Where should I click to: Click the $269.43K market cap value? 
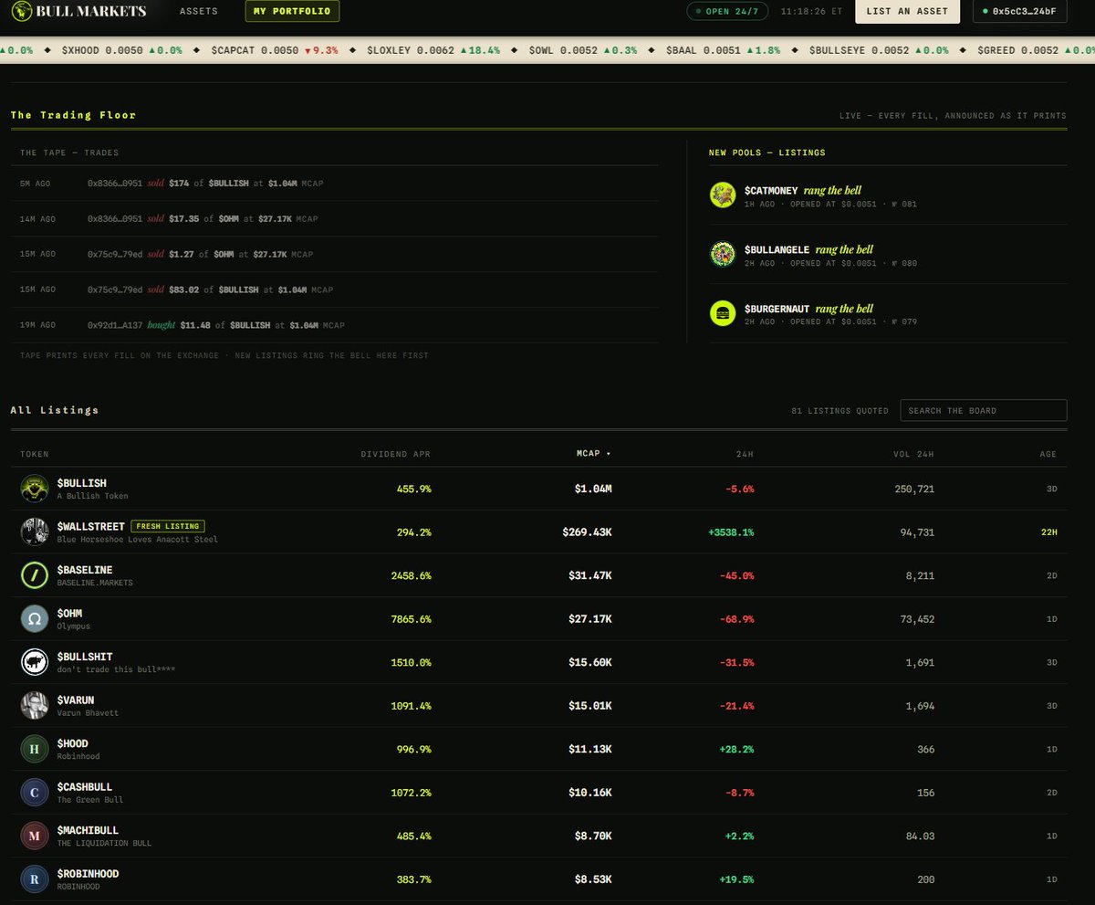(x=587, y=531)
